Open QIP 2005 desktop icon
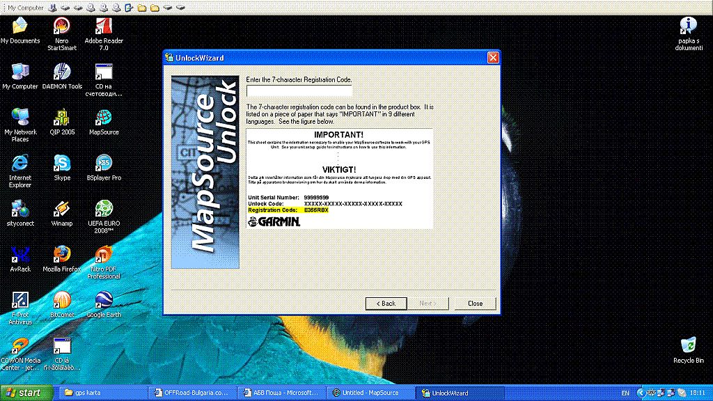The width and height of the screenshot is (713, 401). [62, 118]
